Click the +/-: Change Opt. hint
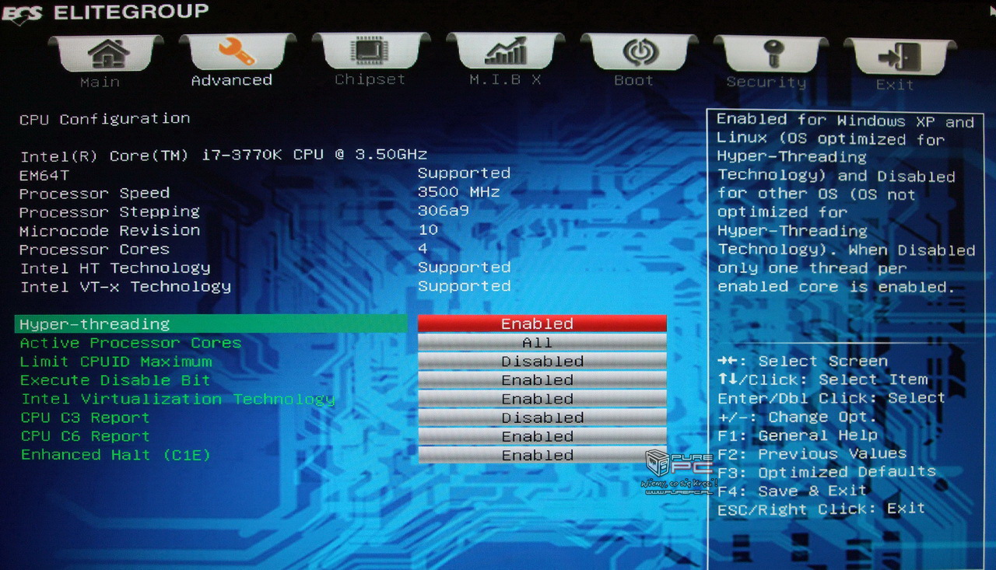The image size is (996, 570). tap(798, 417)
